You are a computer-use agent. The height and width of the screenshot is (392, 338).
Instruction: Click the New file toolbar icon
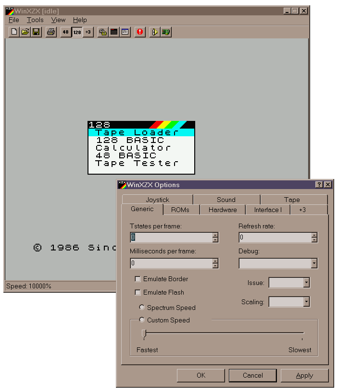(14, 32)
